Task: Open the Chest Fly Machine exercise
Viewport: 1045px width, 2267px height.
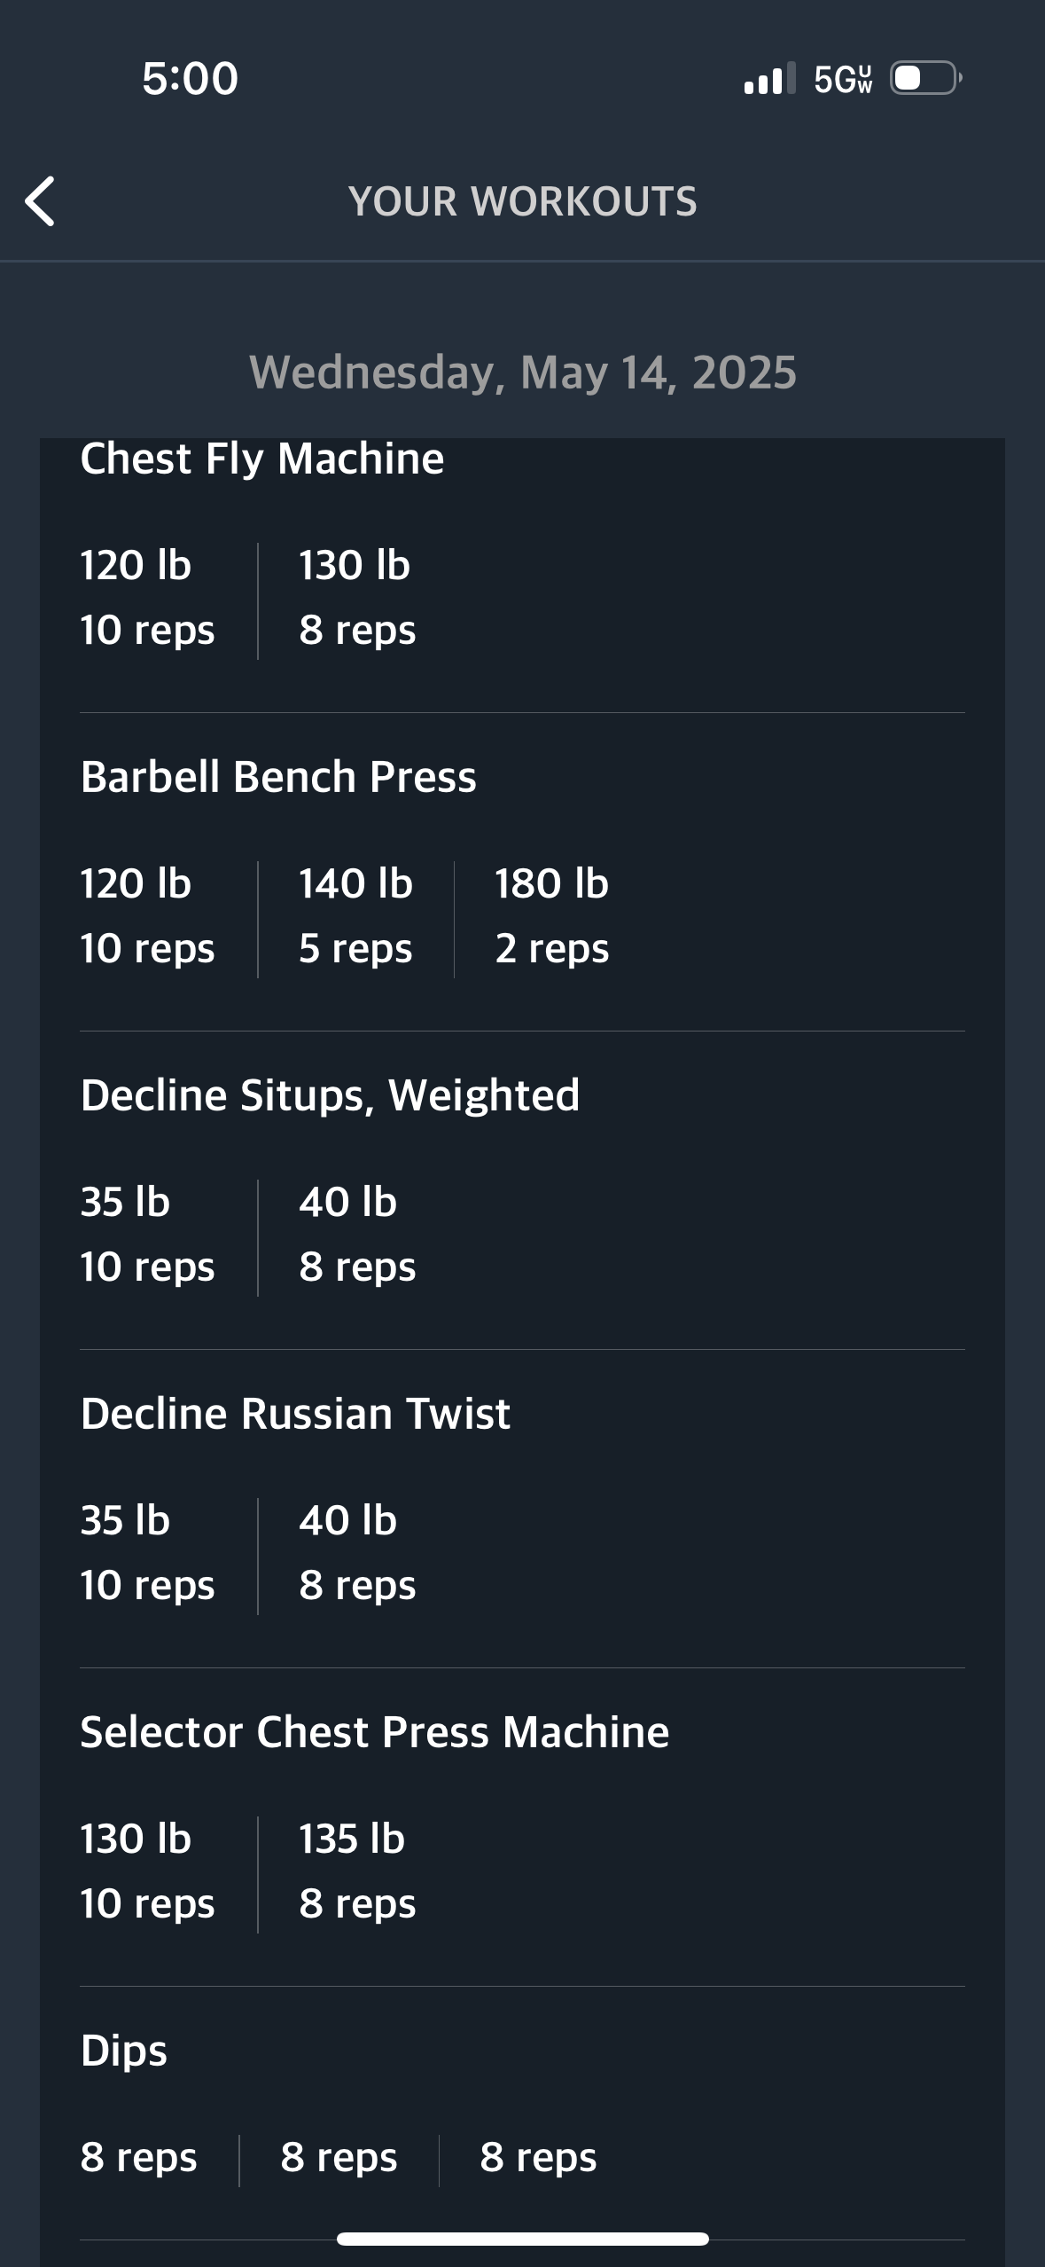Action: (262, 459)
